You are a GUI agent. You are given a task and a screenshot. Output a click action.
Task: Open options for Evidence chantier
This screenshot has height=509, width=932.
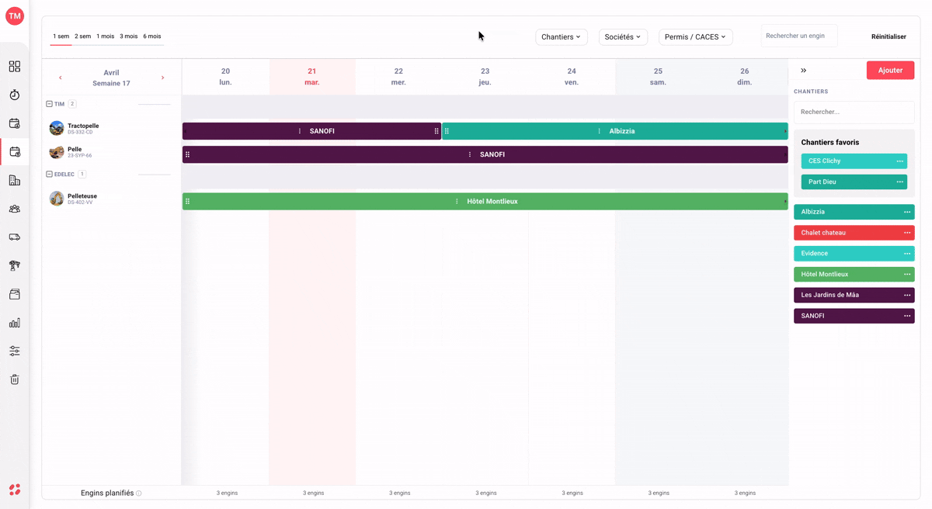coord(906,254)
